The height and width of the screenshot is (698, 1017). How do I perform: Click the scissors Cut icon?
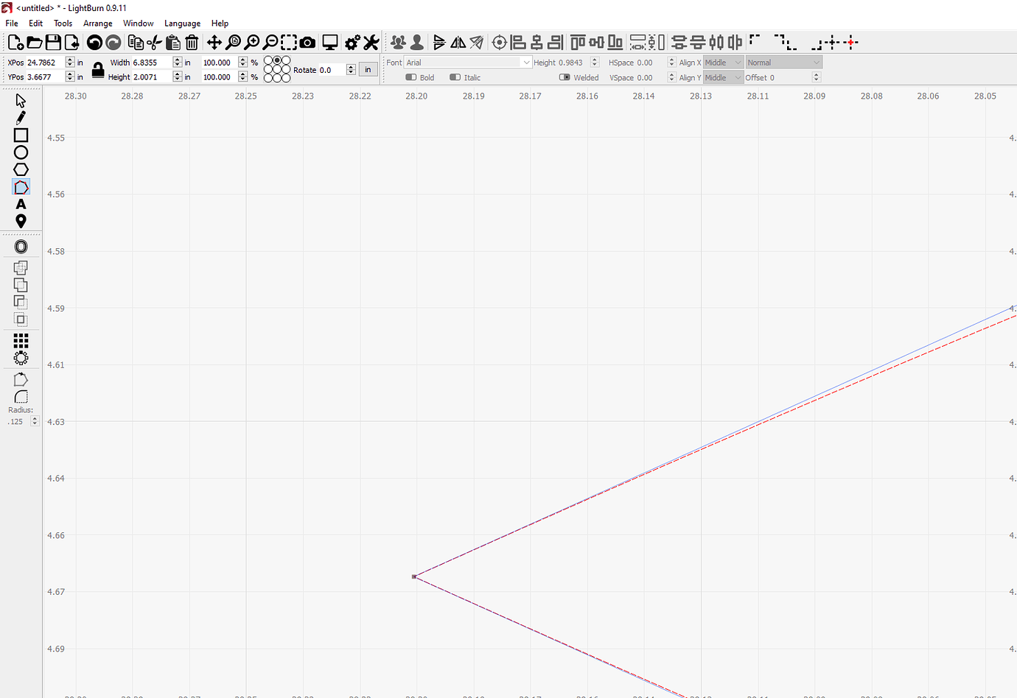[x=154, y=43]
